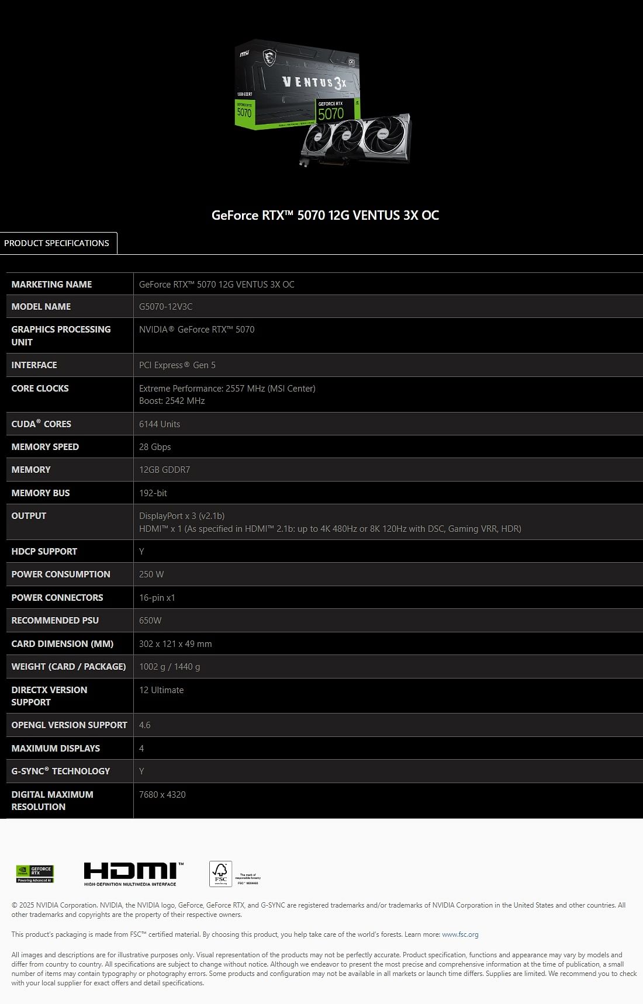
Task: Select the MARKETING NAME row label
Action: pyautogui.click(x=51, y=284)
